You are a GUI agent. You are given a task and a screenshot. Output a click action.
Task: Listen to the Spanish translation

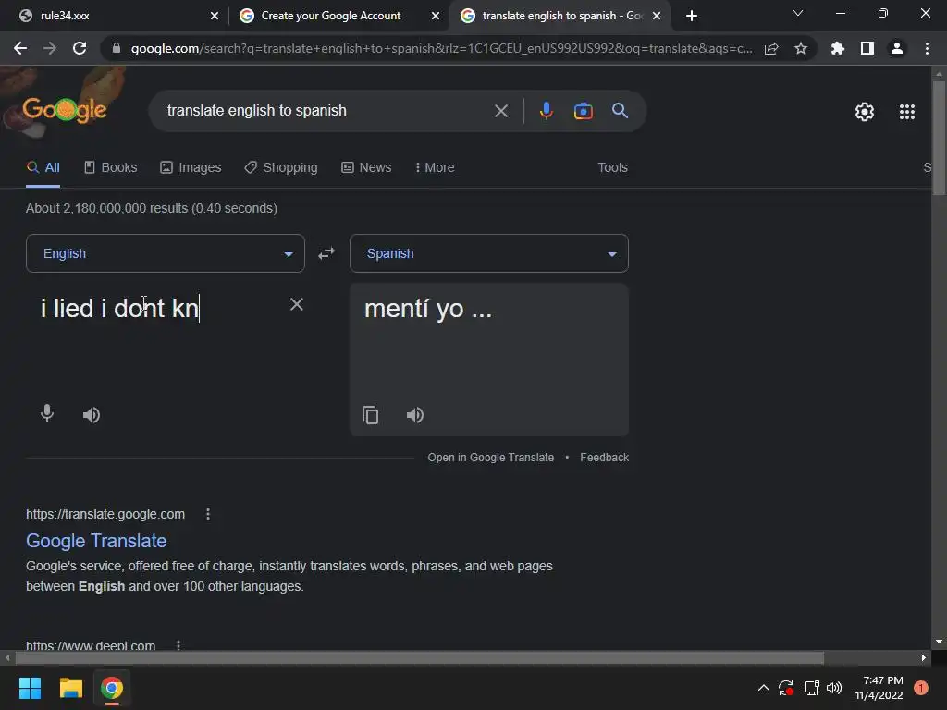tap(415, 415)
